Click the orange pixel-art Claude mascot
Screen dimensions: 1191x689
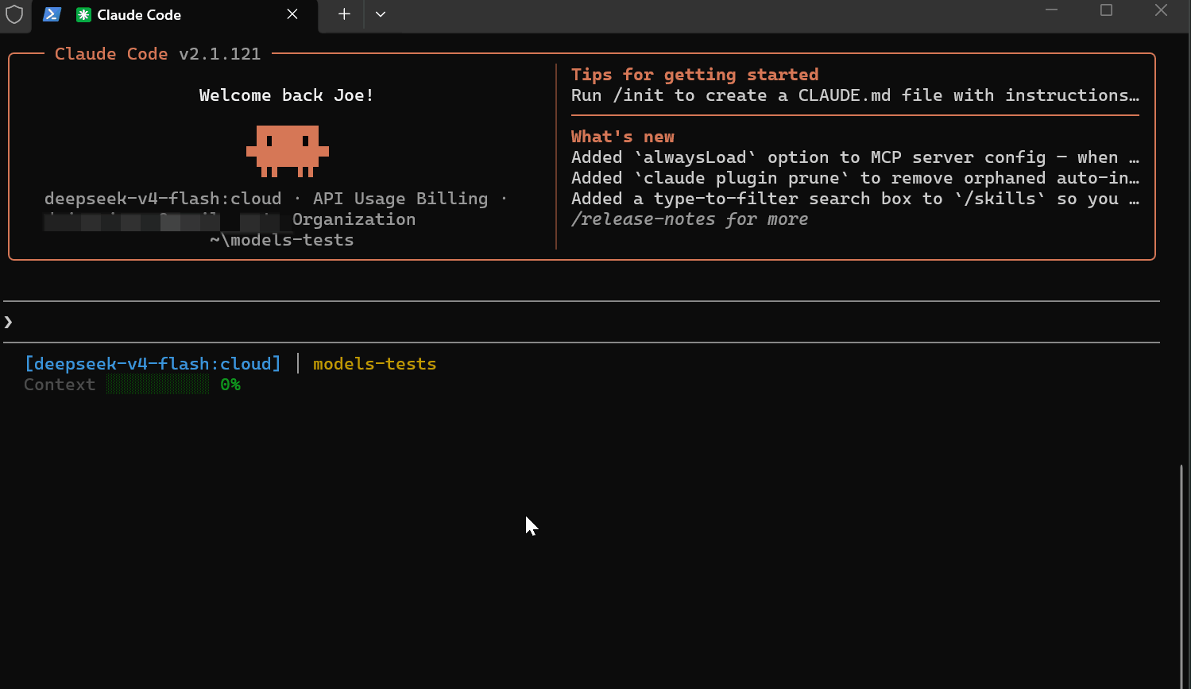(x=287, y=150)
